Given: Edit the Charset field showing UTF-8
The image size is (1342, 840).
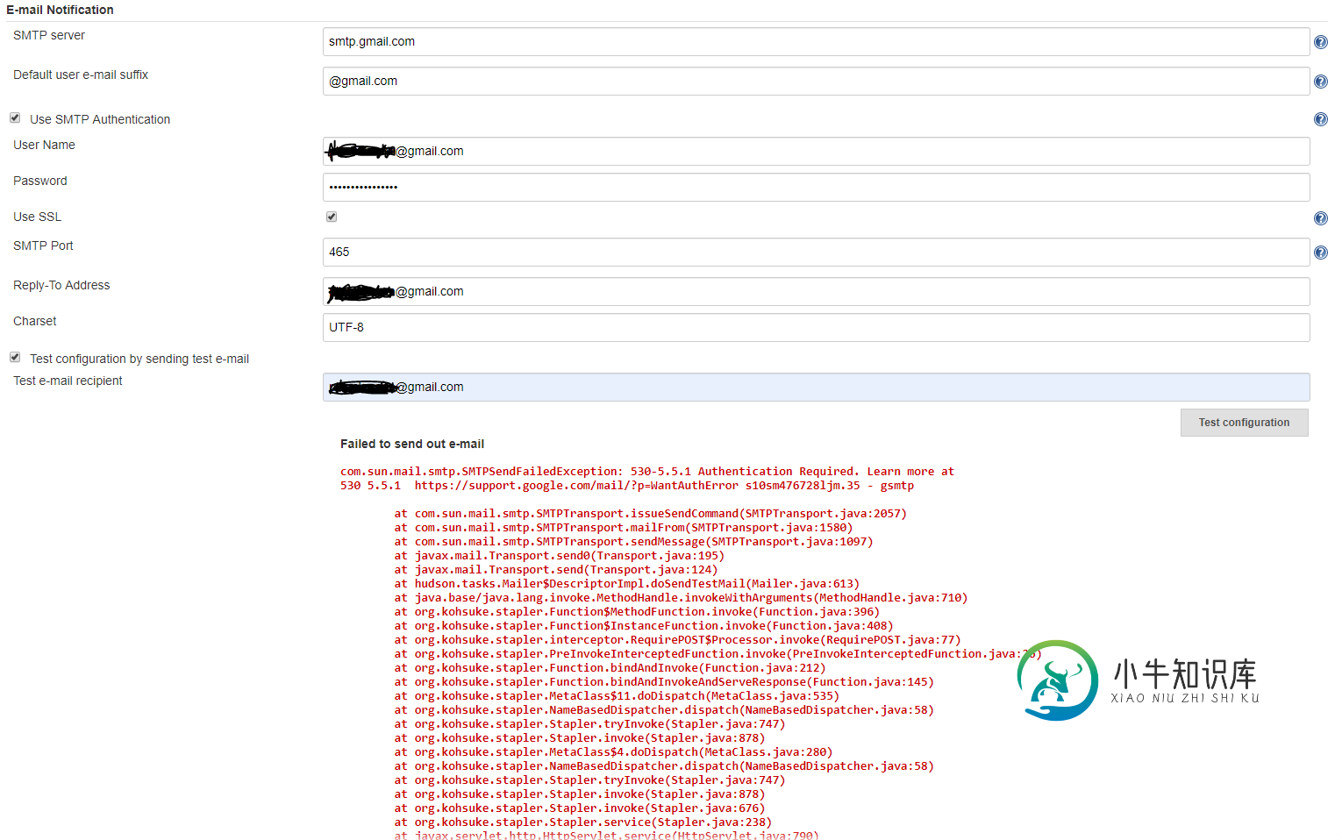Looking at the screenshot, I should 816,327.
